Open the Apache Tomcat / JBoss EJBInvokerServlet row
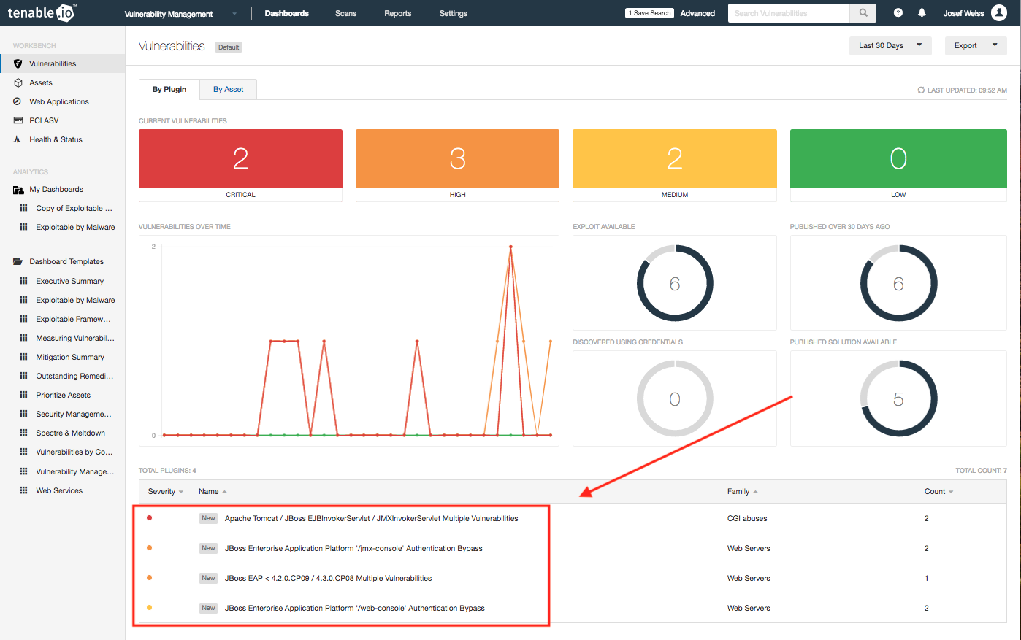 tap(573, 518)
